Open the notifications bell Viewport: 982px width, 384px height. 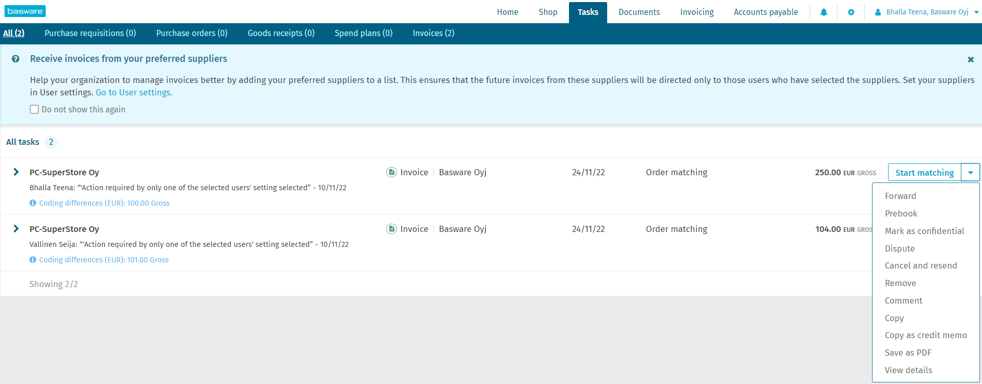point(823,12)
